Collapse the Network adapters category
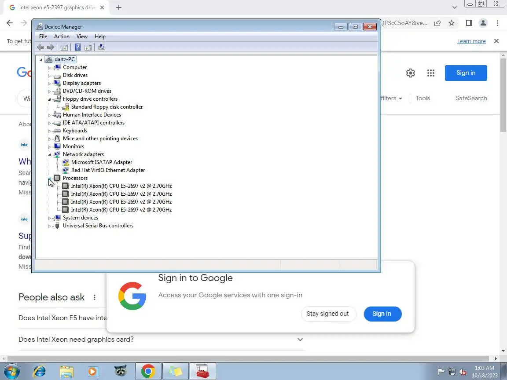507x380 pixels. coord(49,155)
